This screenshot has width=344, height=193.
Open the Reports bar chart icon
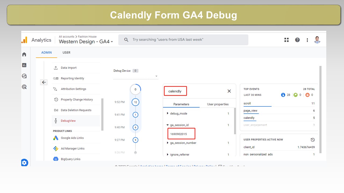pyautogui.click(x=24, y=65)
